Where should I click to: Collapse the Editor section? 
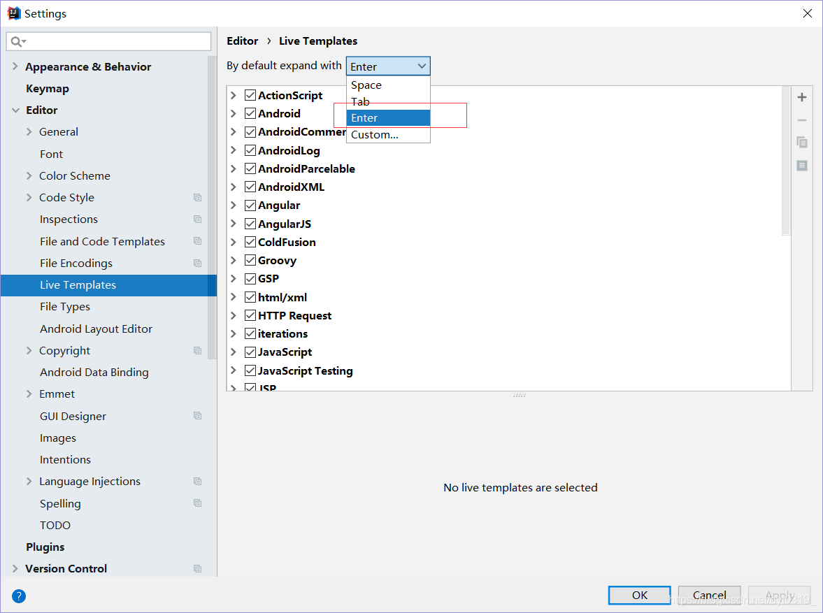click(15, 110)
